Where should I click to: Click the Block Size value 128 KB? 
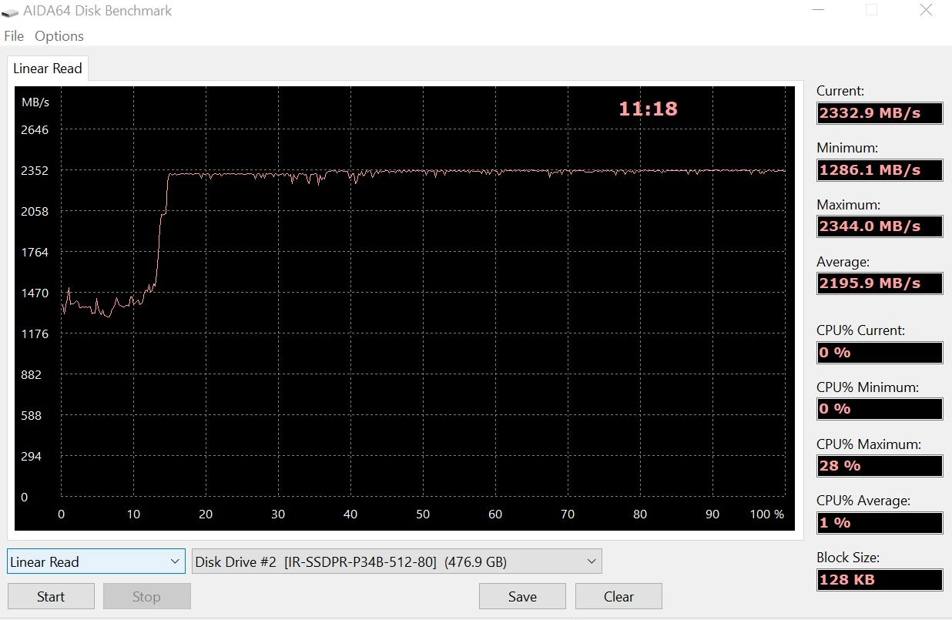click(x=880, y=580)
